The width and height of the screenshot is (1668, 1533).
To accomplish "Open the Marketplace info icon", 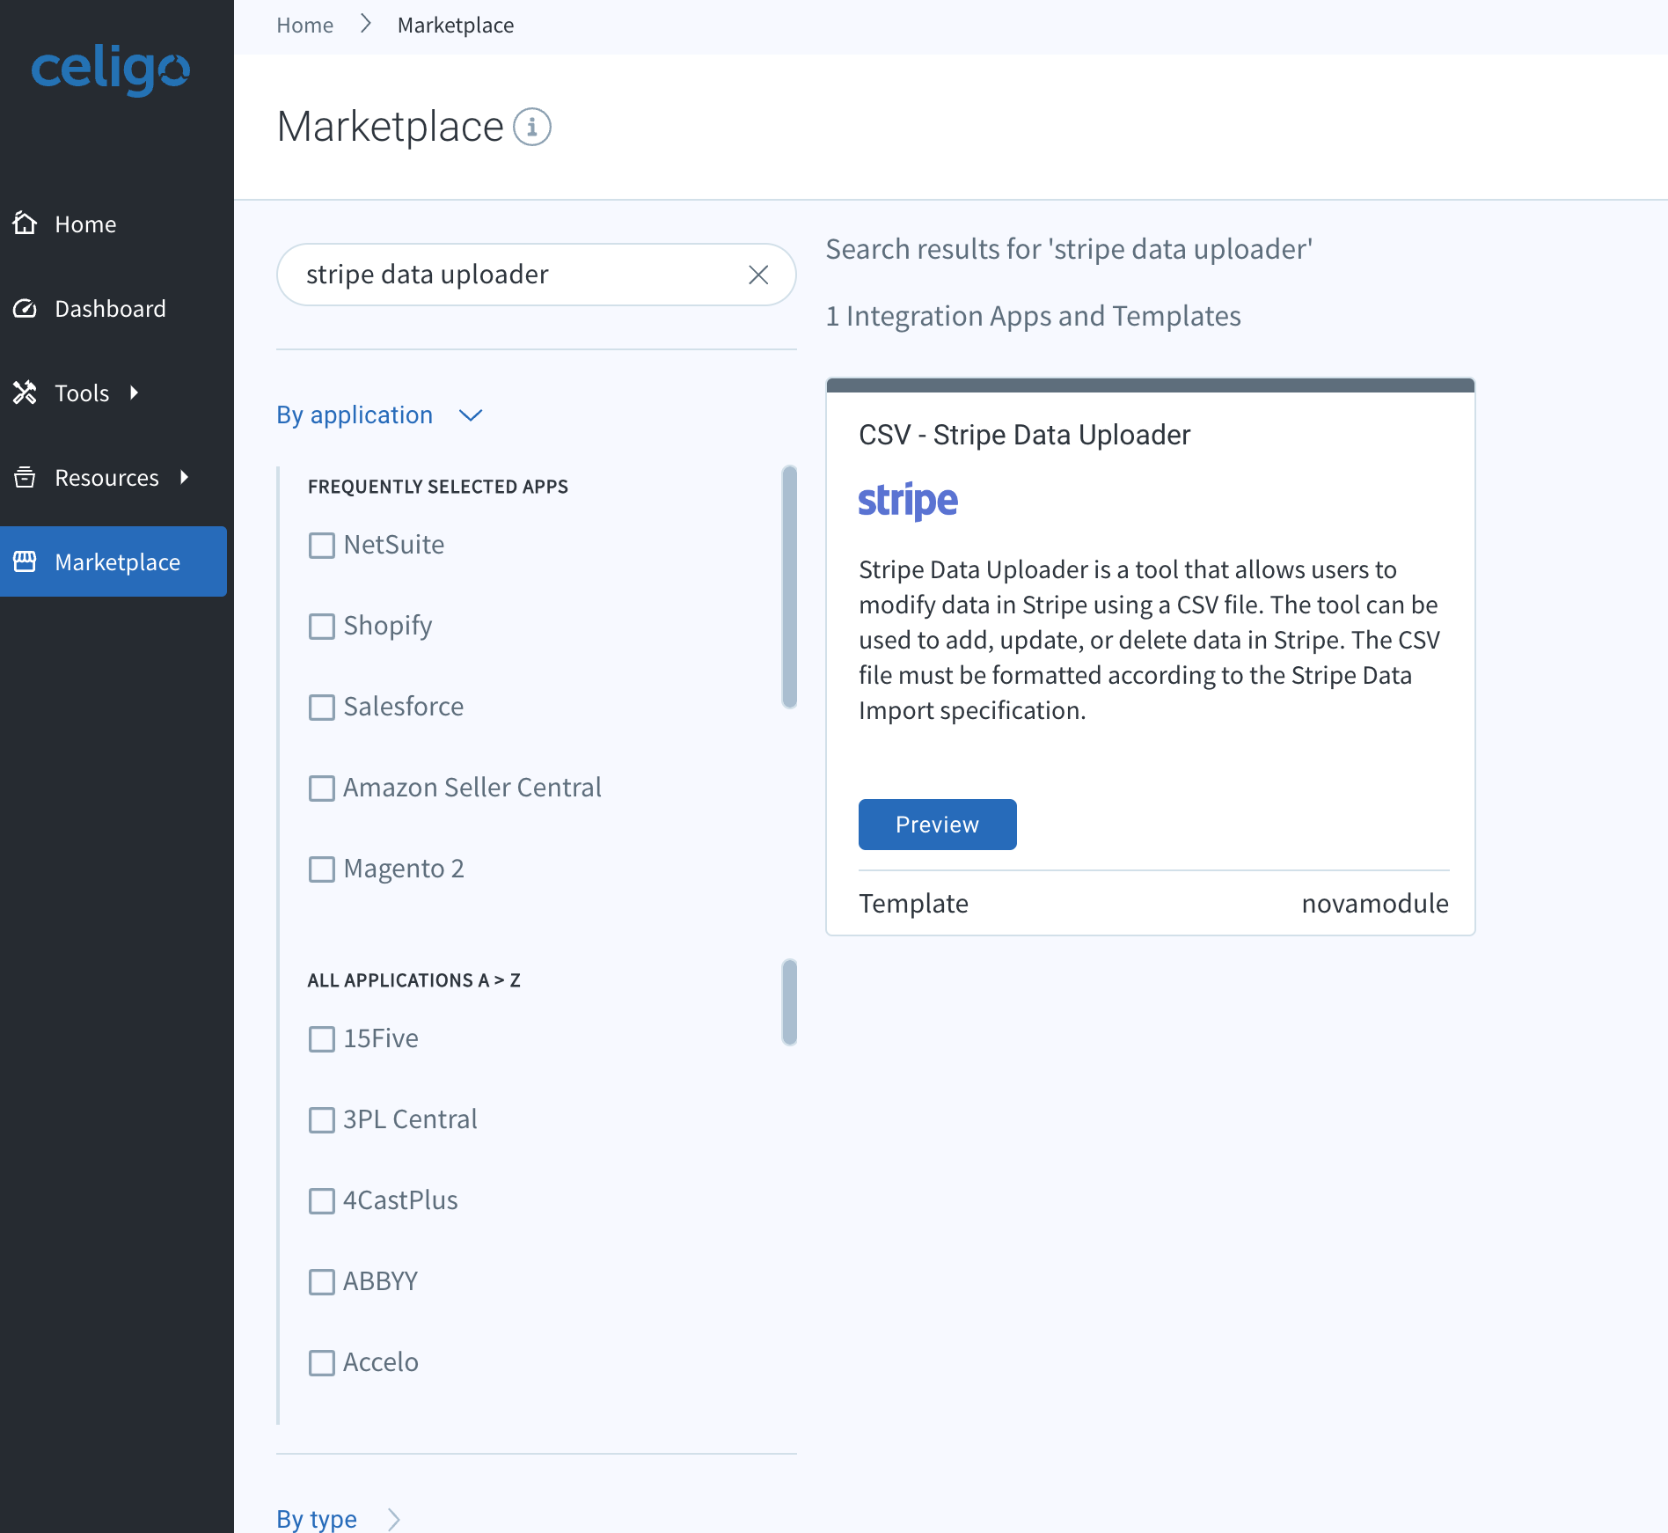I will point(532,127).
